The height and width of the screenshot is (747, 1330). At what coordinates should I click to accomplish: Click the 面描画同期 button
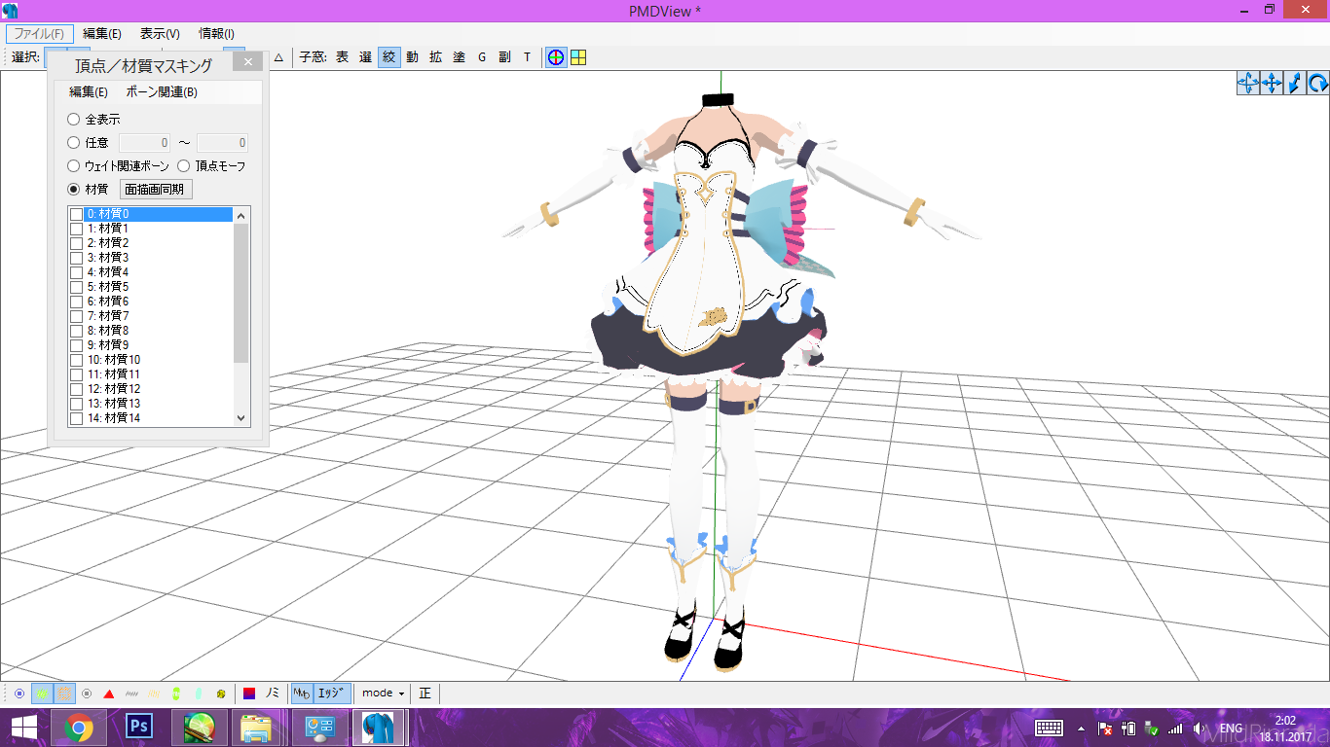156,190
